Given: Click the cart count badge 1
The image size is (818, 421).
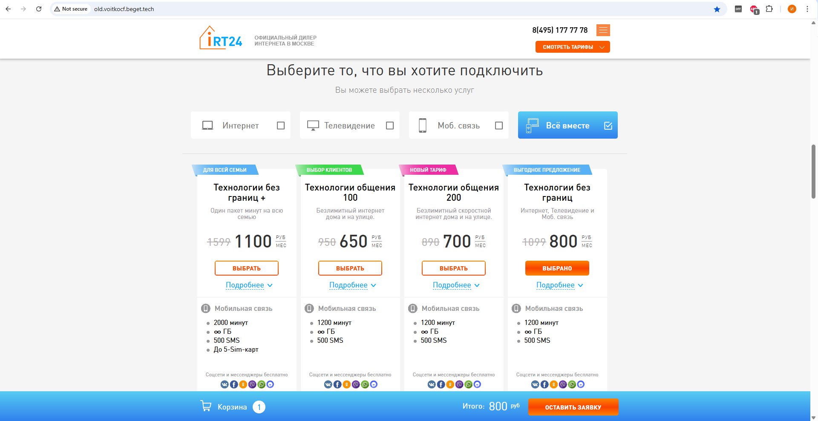Looking at the screenshot, I should (259, 407).
